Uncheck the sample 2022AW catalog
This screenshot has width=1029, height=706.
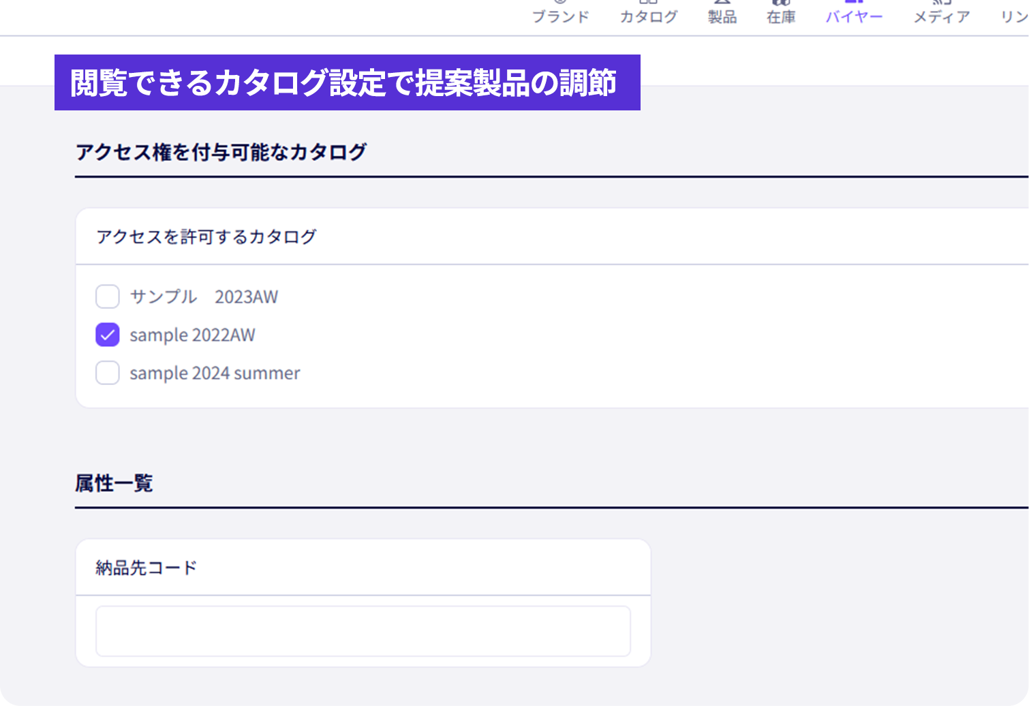[x=108, y=335]
